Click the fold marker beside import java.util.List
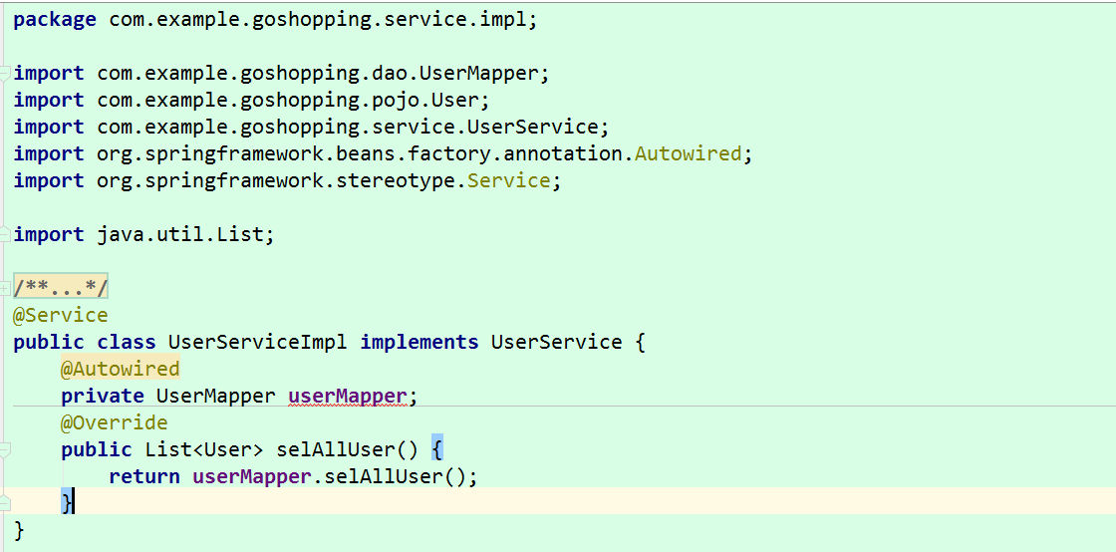Screen dimensions: 1116x552 4,235
